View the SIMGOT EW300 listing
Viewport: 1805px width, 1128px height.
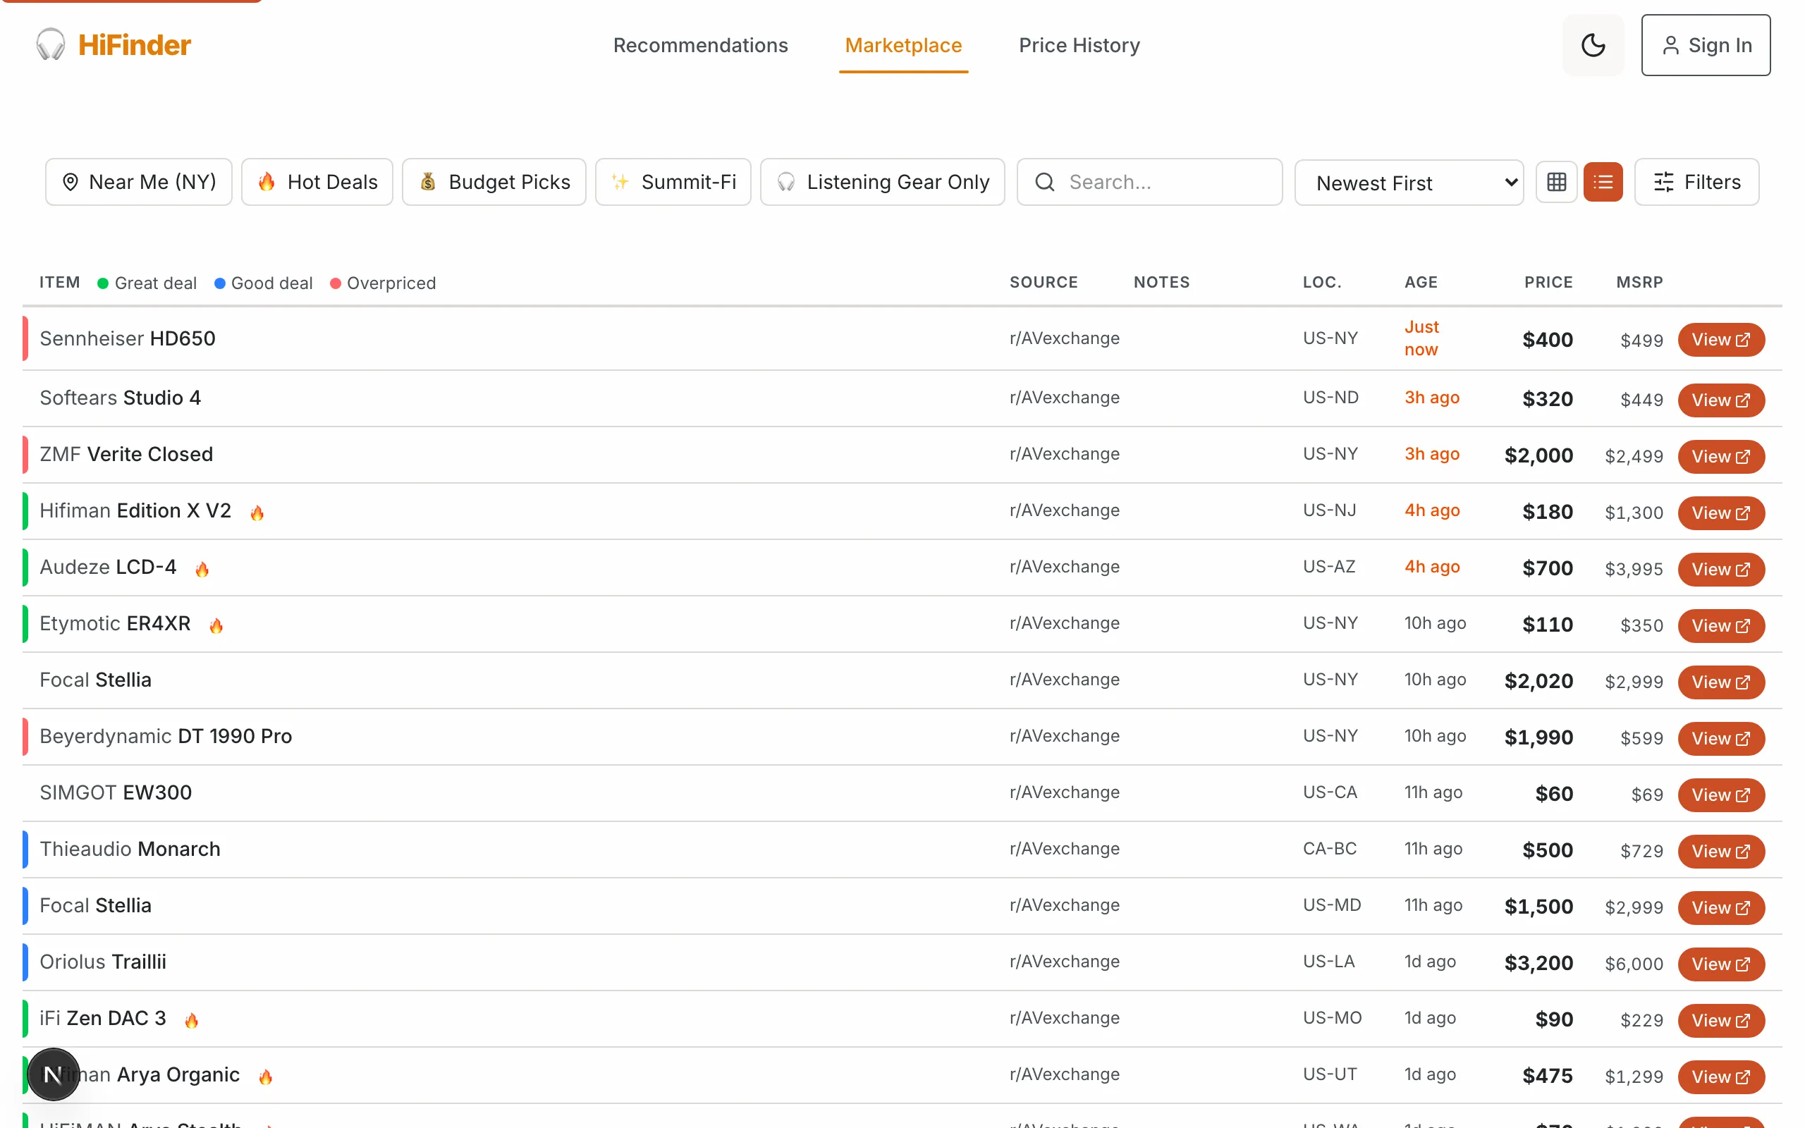[x=1720, y=795]
